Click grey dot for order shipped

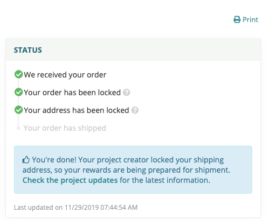coord(18,128)
